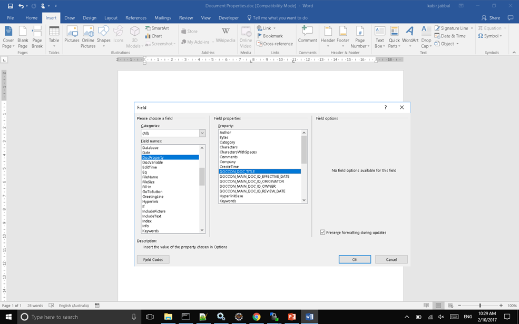Select DocVariable in Field names list
The image size is (519, 324).
(170, 163)
